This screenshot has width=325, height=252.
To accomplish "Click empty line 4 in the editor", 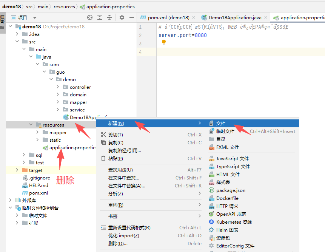I will (x=226, y=52).
